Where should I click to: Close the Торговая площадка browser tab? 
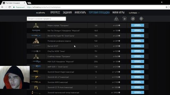click(24, 3)
